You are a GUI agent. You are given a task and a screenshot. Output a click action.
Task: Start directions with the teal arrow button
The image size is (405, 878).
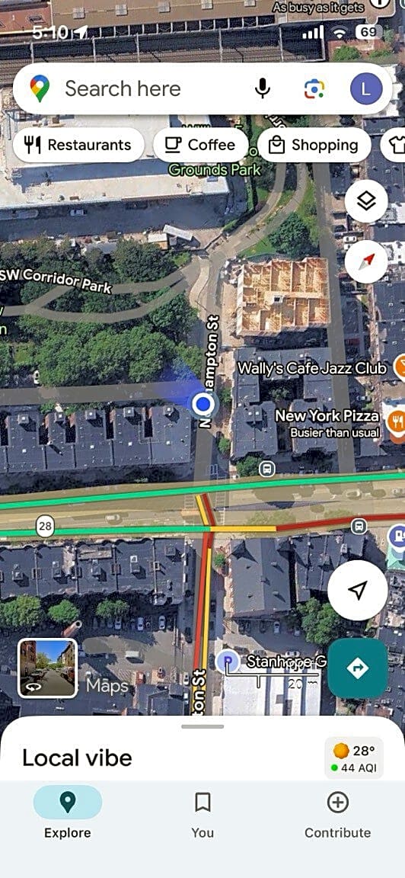pyautogui.click(x=358, y=668)
